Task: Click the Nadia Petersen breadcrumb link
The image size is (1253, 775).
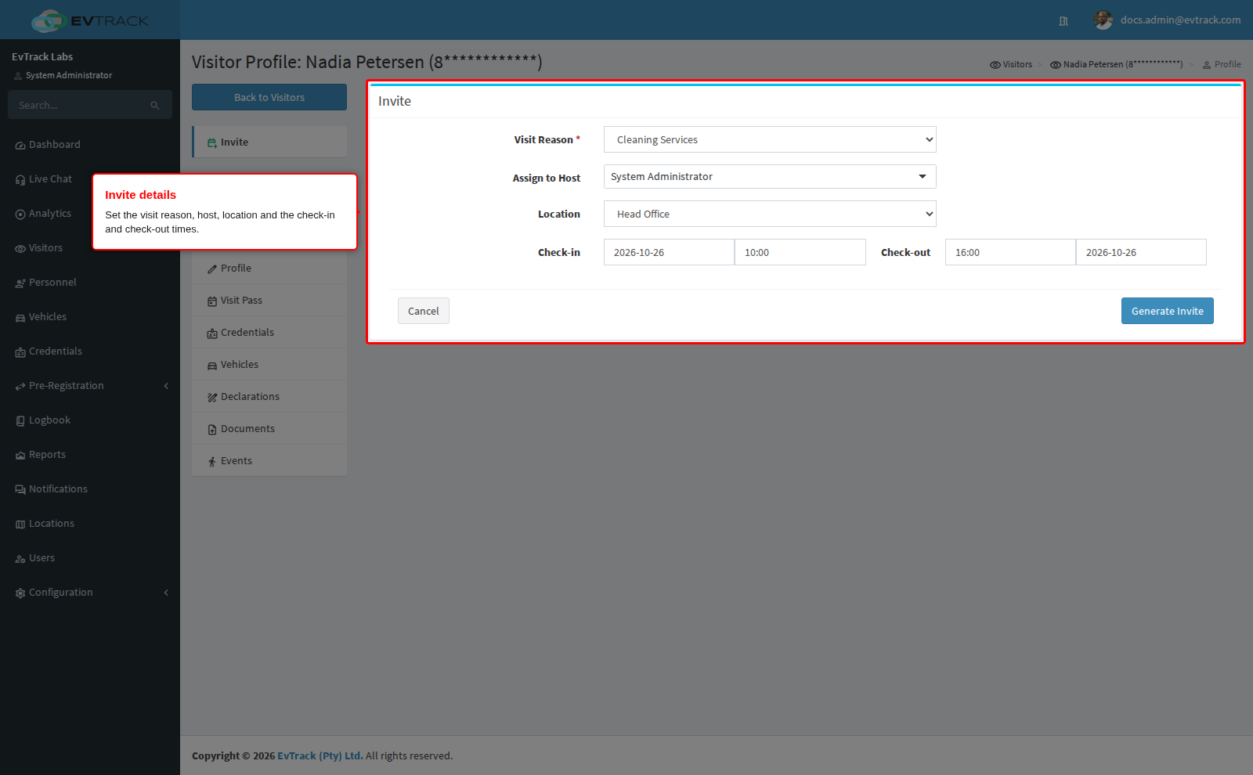Action: tap(1116, 64)
